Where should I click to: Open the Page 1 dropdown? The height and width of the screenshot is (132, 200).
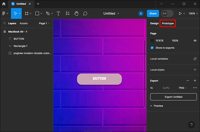pos(44,23)
